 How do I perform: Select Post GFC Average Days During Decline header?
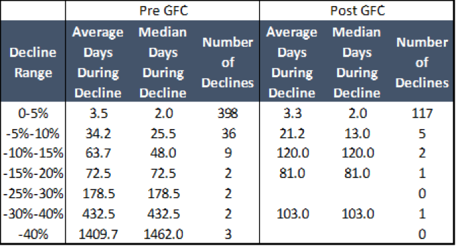[292, 62]
